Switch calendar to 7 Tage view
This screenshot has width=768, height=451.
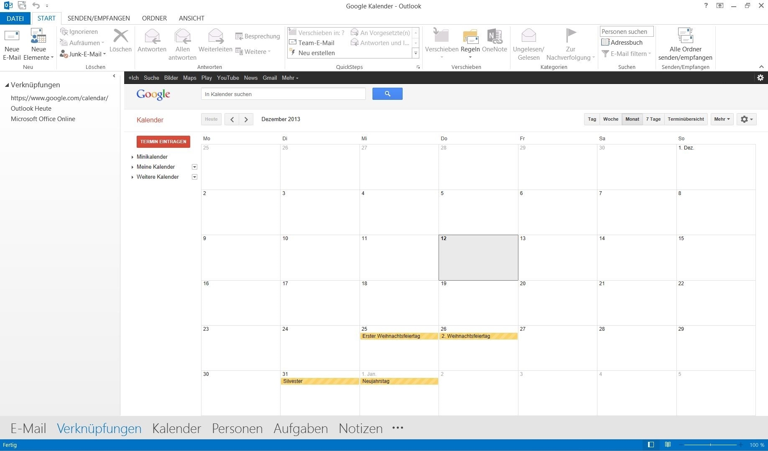click(x=653, y=119)
